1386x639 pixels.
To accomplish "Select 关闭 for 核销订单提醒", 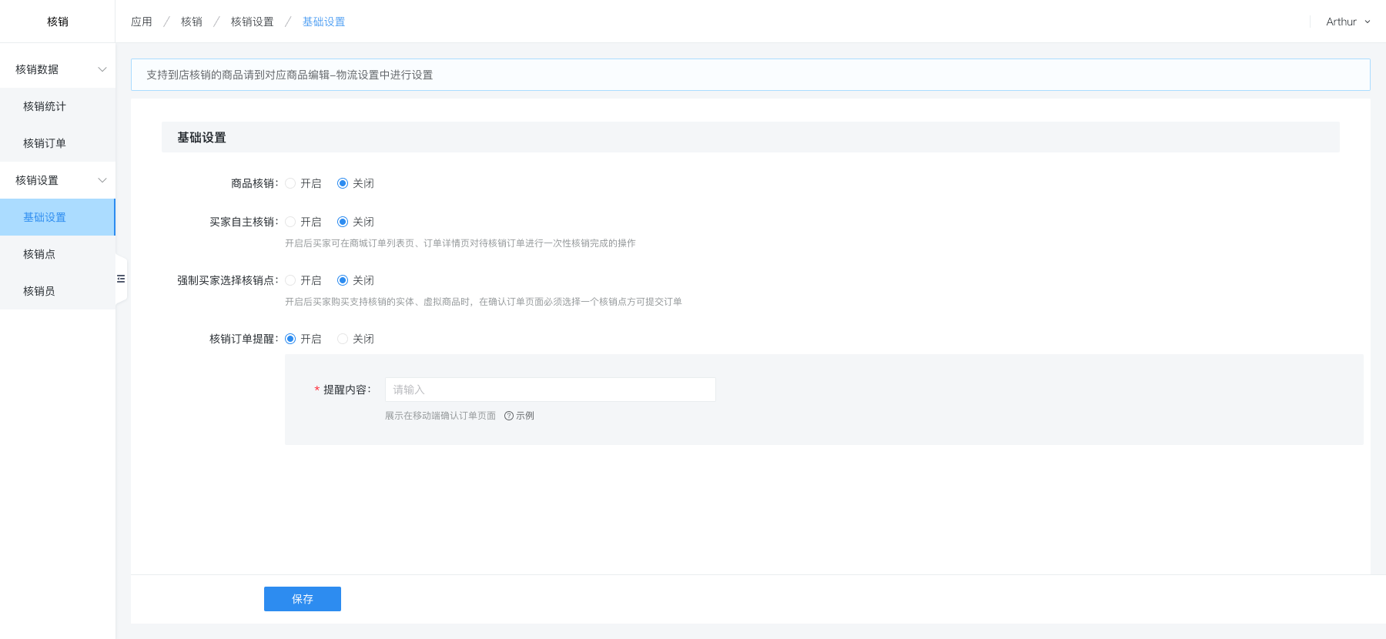I will pyautogui.click(x=343, y=339).
